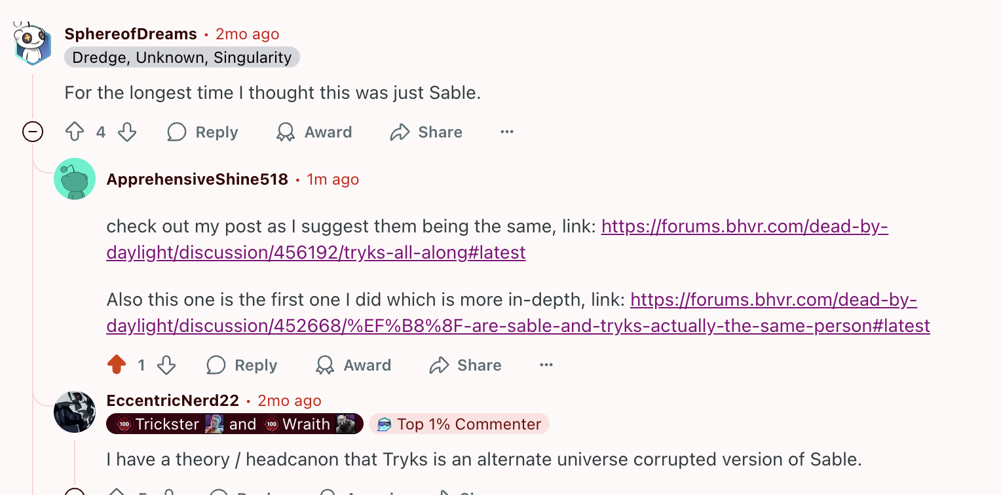
Task: Collapse SphereofDreams' comment thread
Action: [x=32, y=132]
